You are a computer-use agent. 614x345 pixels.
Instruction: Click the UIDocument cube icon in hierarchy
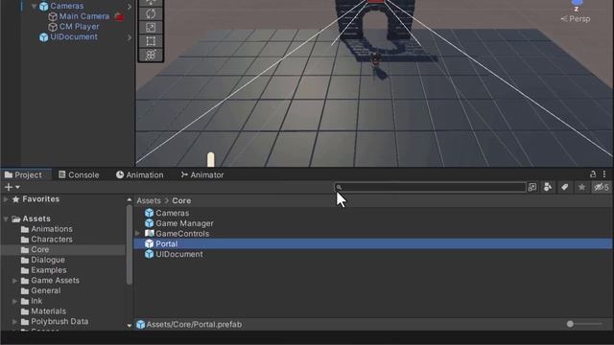pos(44,37)
